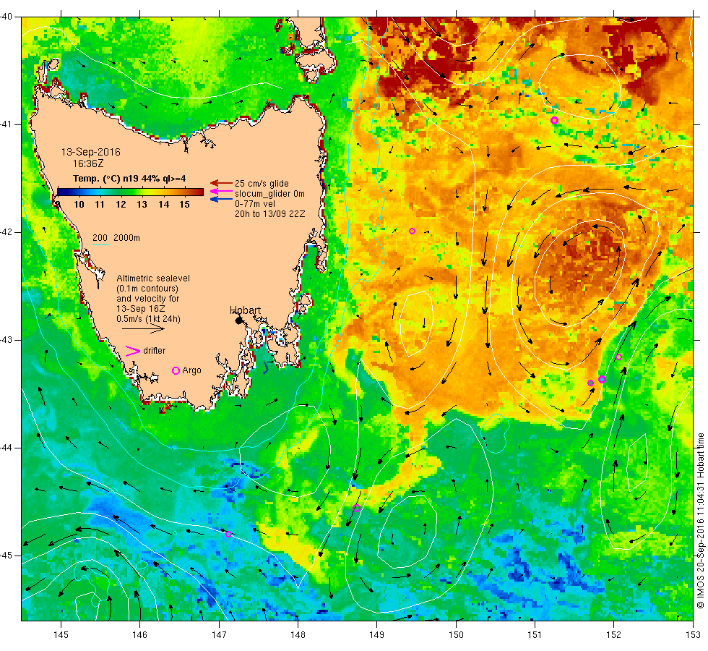Click the latitude axis label '-41'
Screen dimensions: 708x651
coord(7,124)
